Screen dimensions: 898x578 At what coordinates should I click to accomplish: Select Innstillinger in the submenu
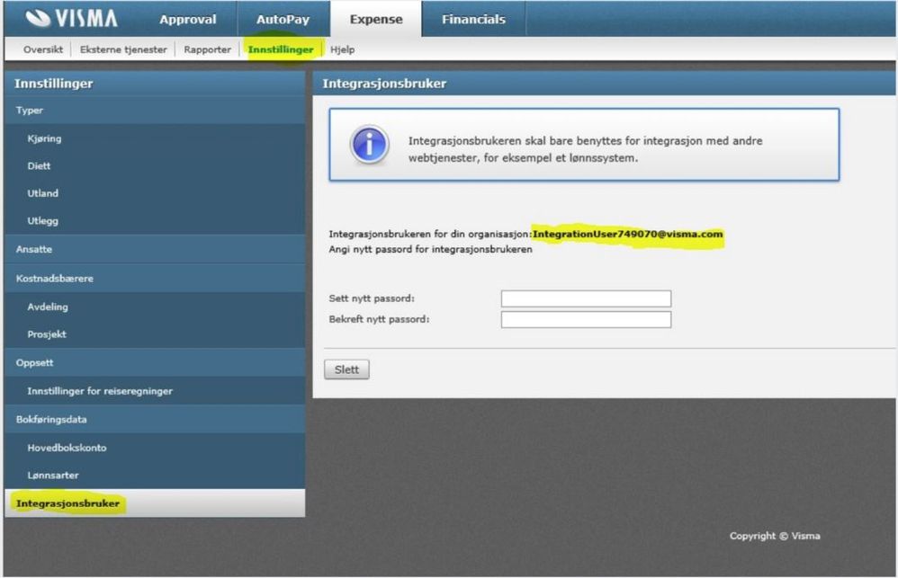coord(281,49)
